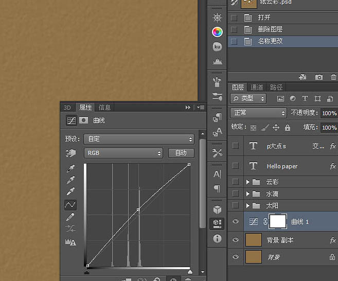Select the 删除图层 history state
Viewport: 338px width, 281px height.
pyautogui.click(x=283, y=29)
